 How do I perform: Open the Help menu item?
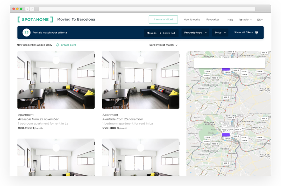point(230,20)
